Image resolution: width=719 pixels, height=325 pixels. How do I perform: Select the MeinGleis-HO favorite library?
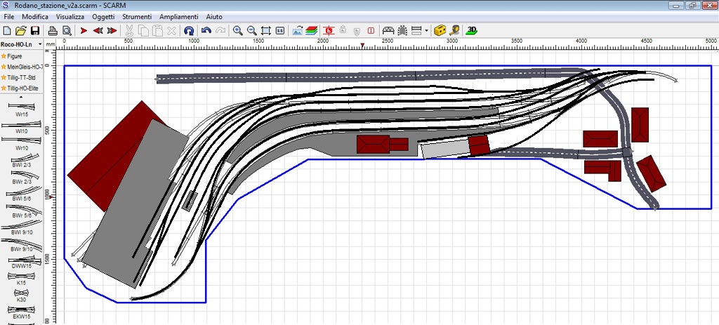(x=22, y=66)
